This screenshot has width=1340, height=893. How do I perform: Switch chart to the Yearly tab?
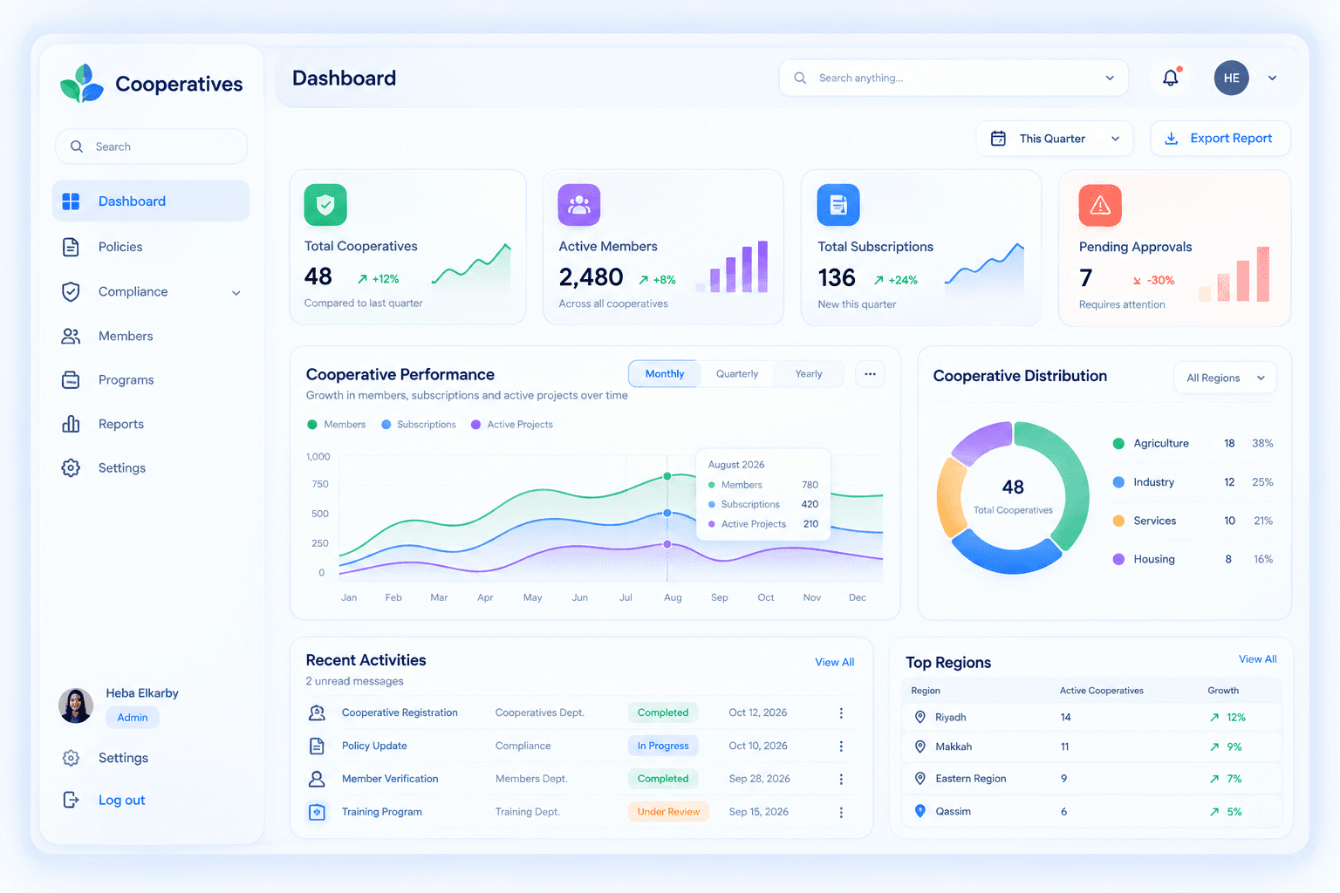pyautogui.click(x=809, y=374)
